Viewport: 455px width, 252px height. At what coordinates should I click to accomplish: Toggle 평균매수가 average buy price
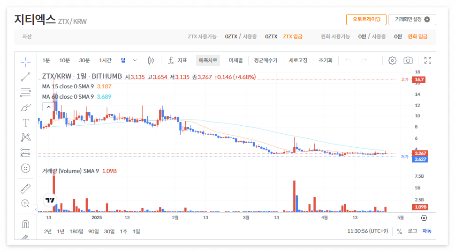click(265, 60)
